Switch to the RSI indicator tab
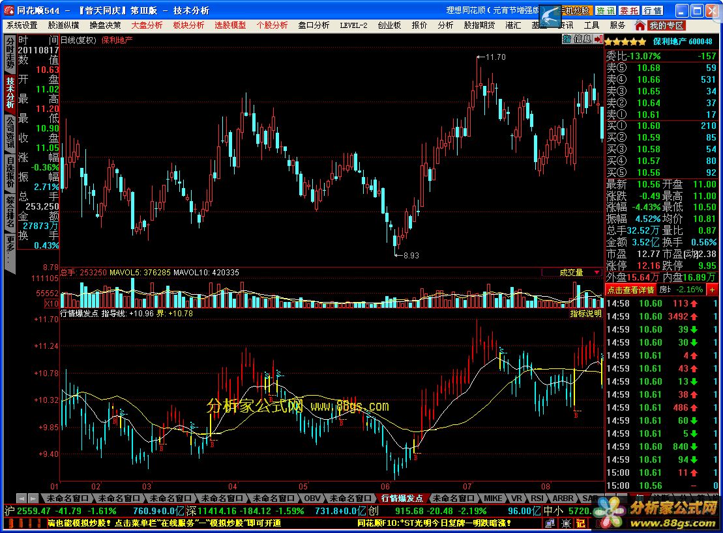 pos(537,499)
